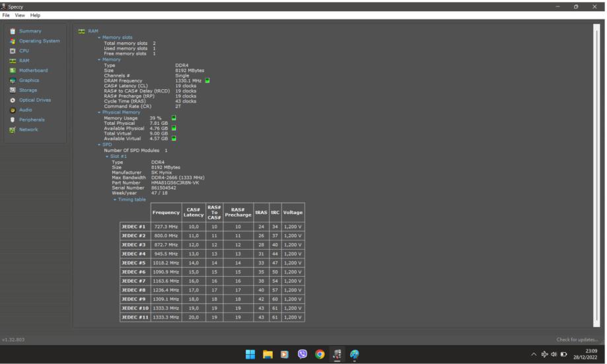
Task: Click the green Available Physical indicator
Action: [174, 128]
